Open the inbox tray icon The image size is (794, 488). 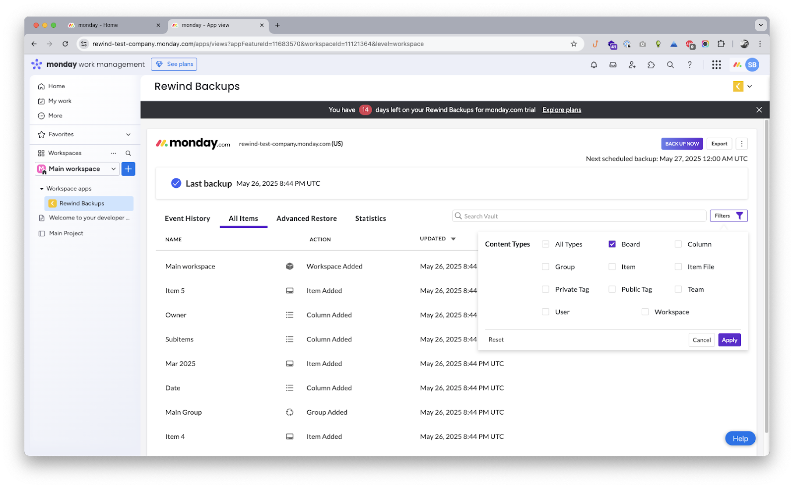tap(613, 64)
